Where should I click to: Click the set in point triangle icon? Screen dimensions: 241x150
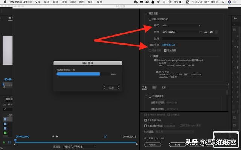coord(53,136)
